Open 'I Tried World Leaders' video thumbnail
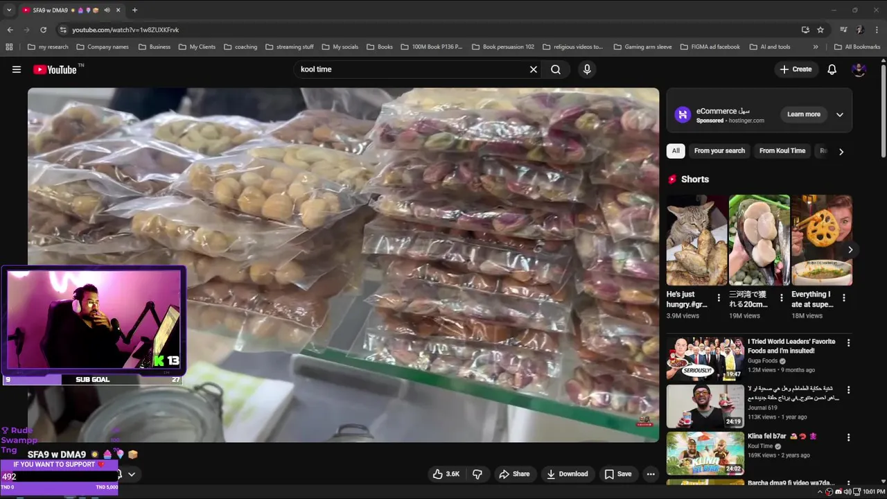Viewport: 887px width, 499px height. (705, 358)
